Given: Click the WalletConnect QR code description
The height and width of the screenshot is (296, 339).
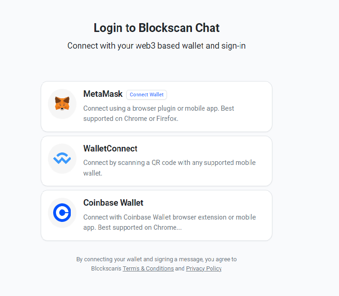Looking at the screenshot, I should click(169, 168).
